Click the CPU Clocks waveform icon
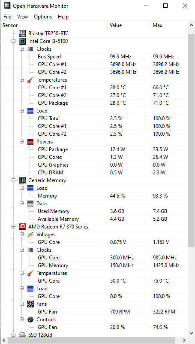195x344 pixels. [30, 49]
